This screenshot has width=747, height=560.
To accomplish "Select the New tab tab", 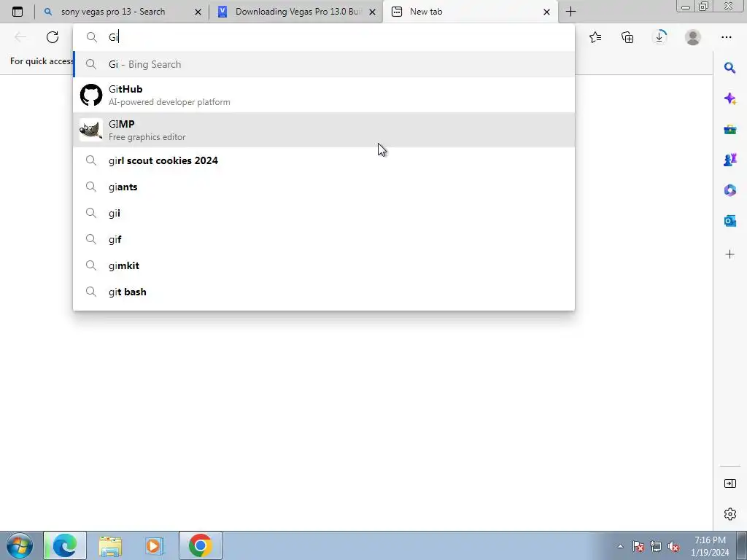I will [471, 12].
